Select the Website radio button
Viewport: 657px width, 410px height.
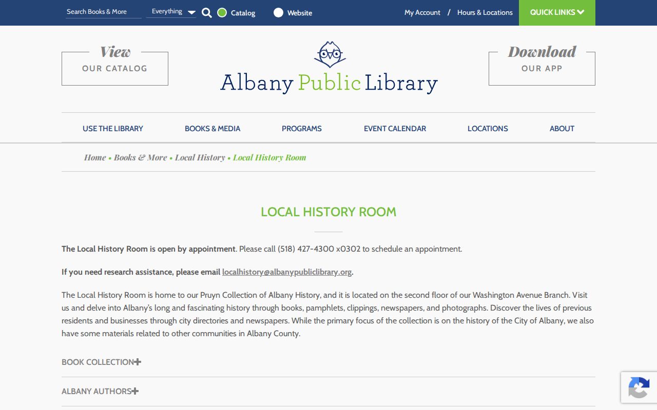(278, 13)
